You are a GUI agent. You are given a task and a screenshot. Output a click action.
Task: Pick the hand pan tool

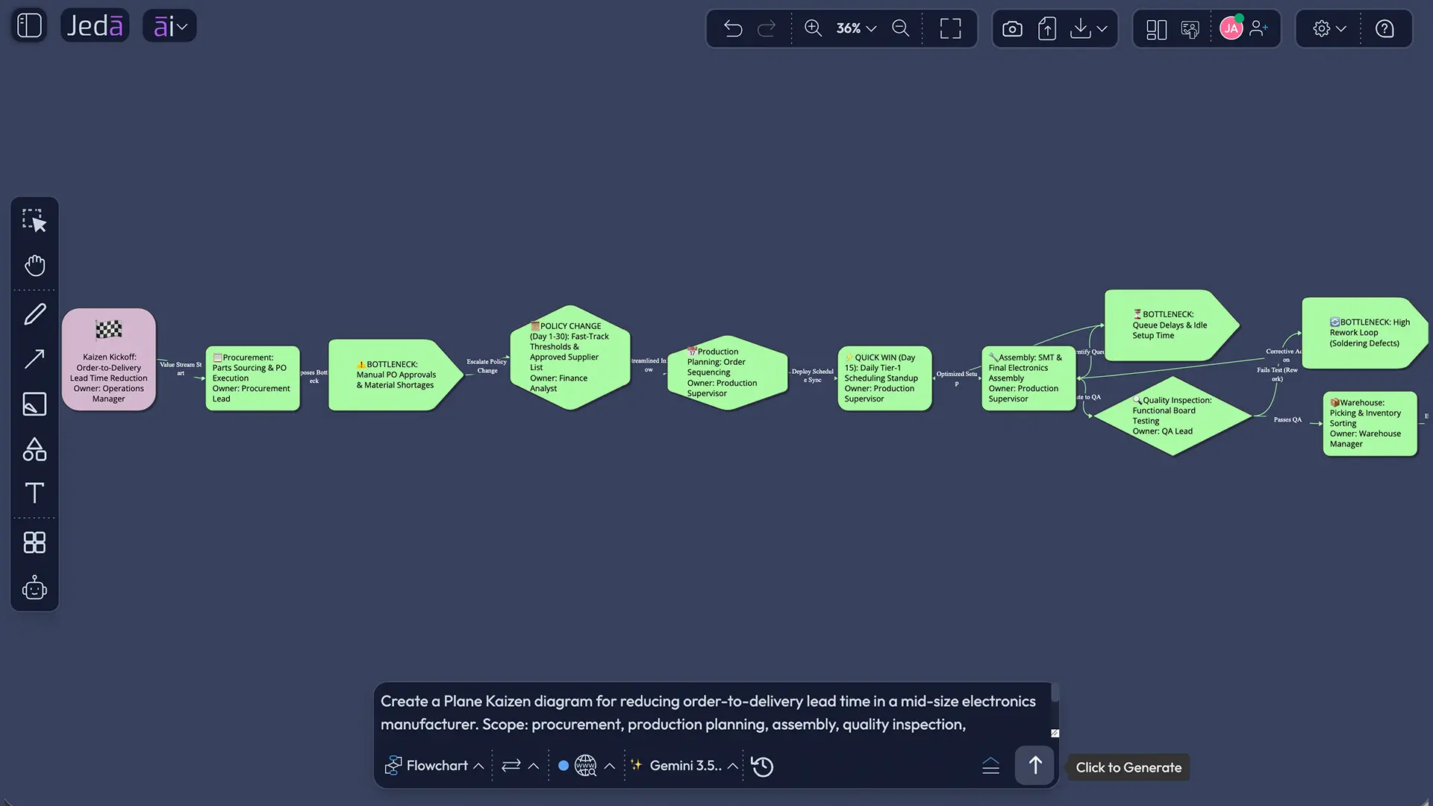point(34,266)
